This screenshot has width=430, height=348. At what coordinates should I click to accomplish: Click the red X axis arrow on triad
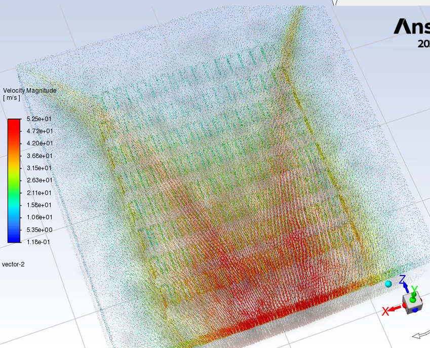[395, 309]
